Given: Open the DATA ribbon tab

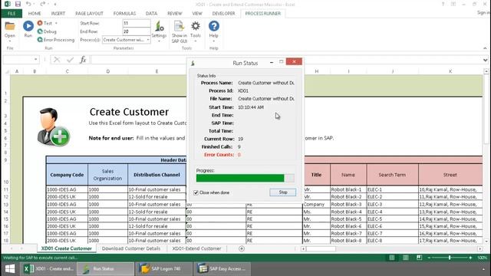Looking at the screenshot, I should point(151,14).
